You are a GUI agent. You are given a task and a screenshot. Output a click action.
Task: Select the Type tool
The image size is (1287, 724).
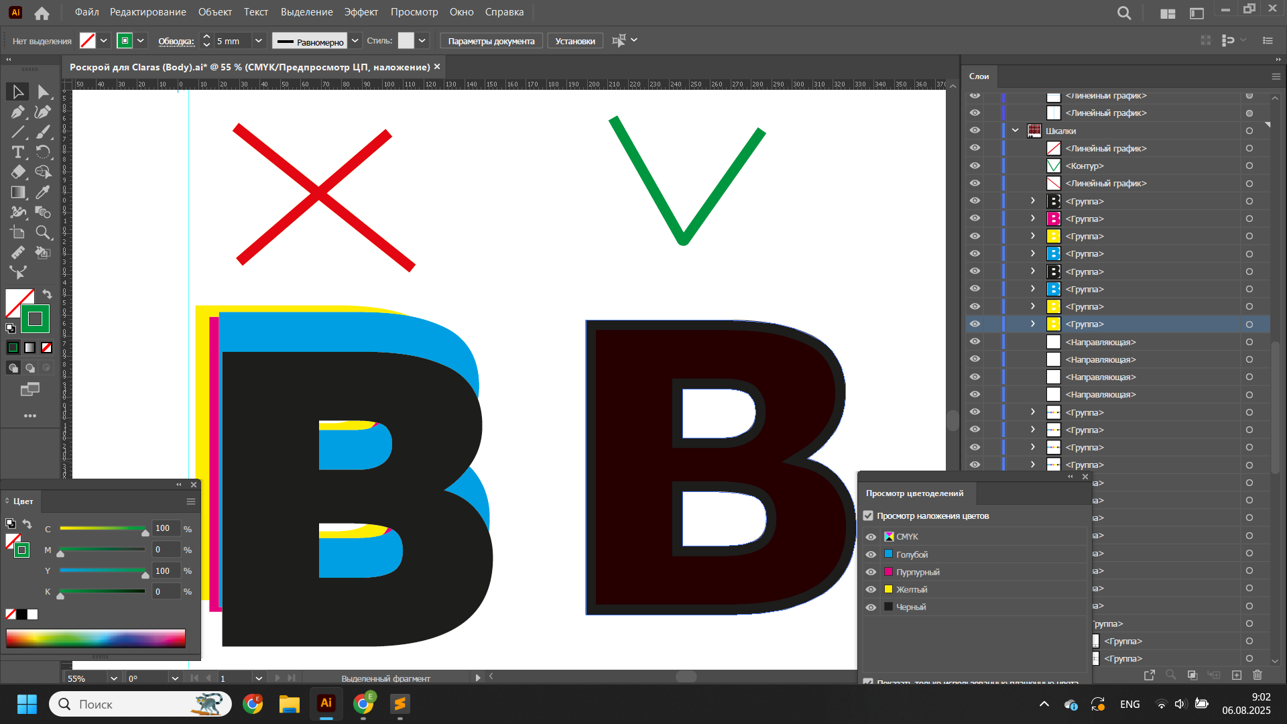tap(18, 152)
